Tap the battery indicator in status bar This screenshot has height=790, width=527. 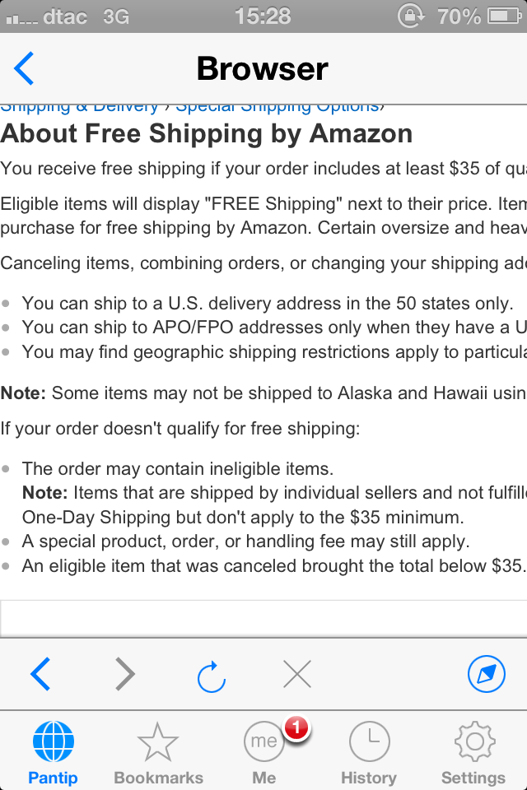(504, 16)
